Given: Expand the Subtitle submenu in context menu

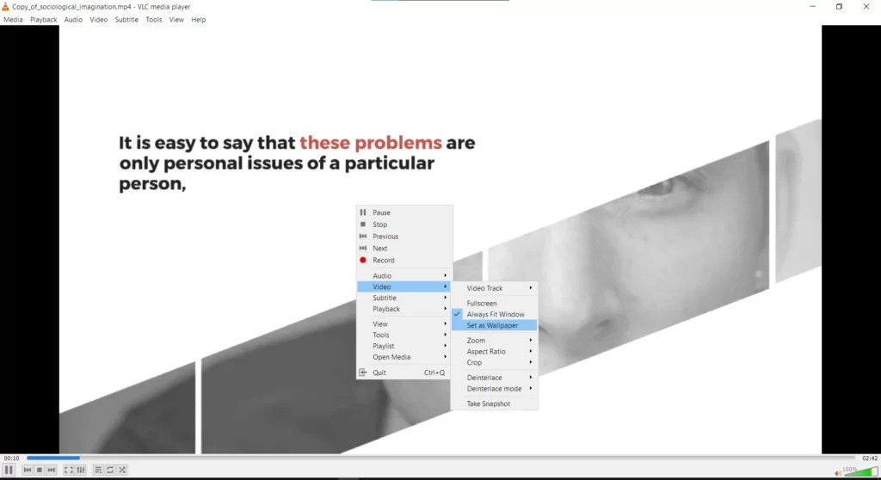Looking at the screenshot, I should click(x=404, y=298).
